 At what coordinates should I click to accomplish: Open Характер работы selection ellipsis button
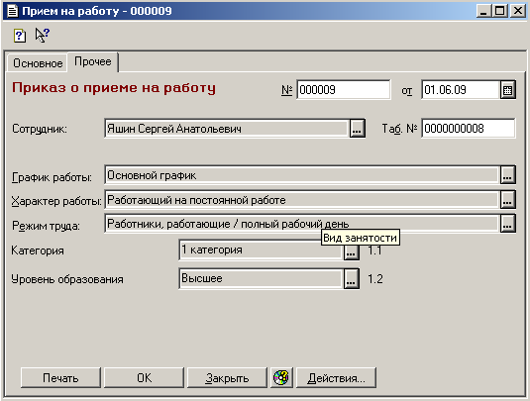507,200
